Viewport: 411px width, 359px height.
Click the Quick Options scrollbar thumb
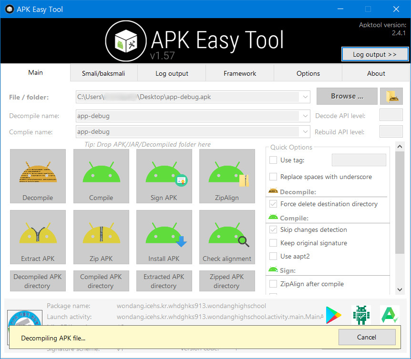coord(400,202)
